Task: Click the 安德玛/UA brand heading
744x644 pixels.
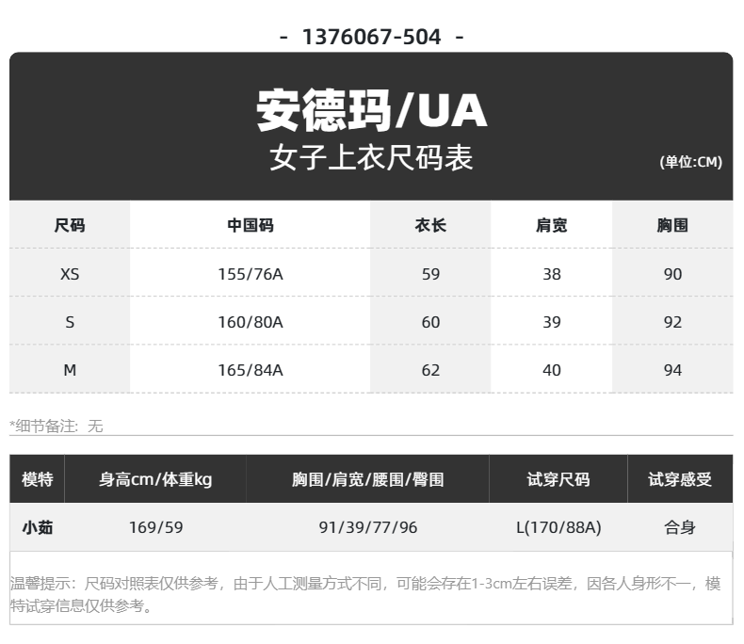Action: tap(371, 110)
